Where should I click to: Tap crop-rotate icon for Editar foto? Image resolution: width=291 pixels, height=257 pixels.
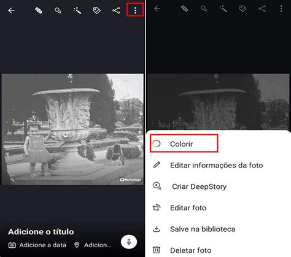(x=157, y=207)
